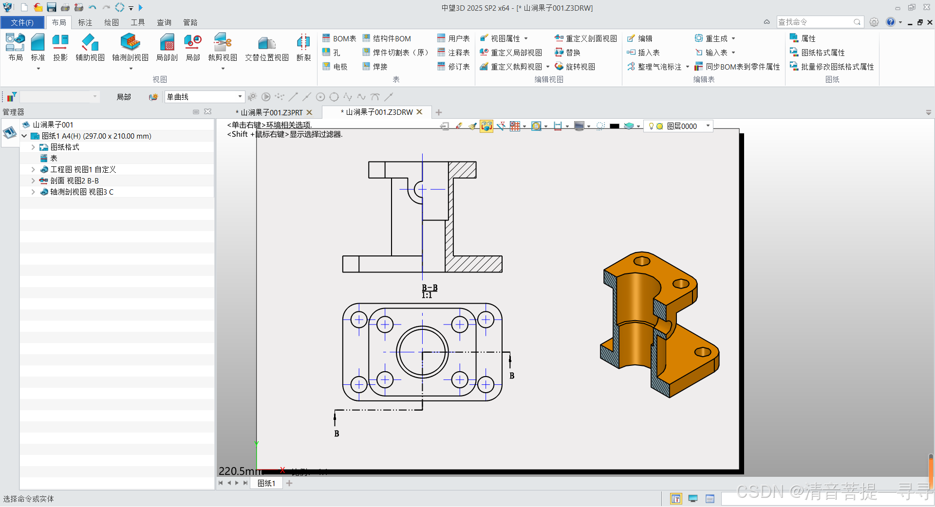The height and width of the screenshot is (507, 935).
Task: Toggle the layer lightbulb visibility icon
Action: coord(651,126)
